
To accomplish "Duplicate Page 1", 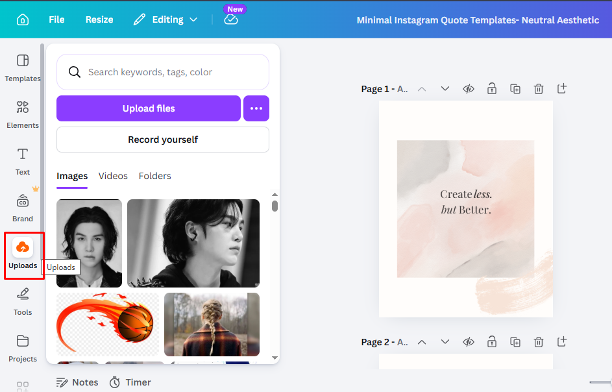I will pyautogui.click(x=515, y=89).
